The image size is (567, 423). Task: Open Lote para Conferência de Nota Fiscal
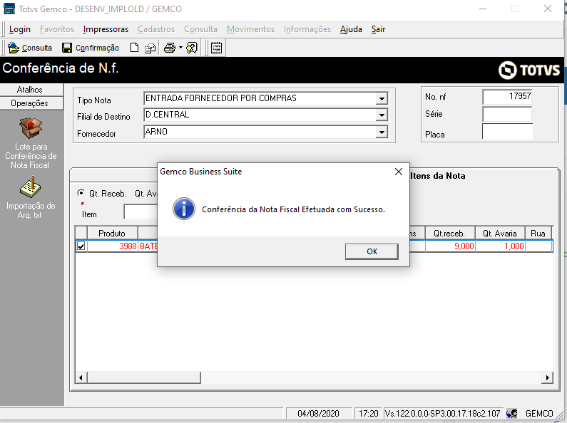click(x=31, y=143)
